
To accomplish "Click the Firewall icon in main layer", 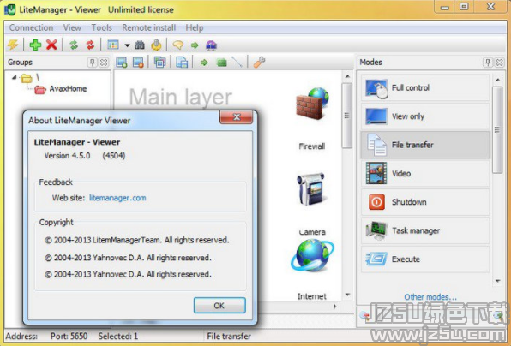I will pyautogui.click(x=312, y=104).
